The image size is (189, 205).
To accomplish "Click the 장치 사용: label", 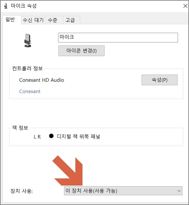I will (22, 191).
